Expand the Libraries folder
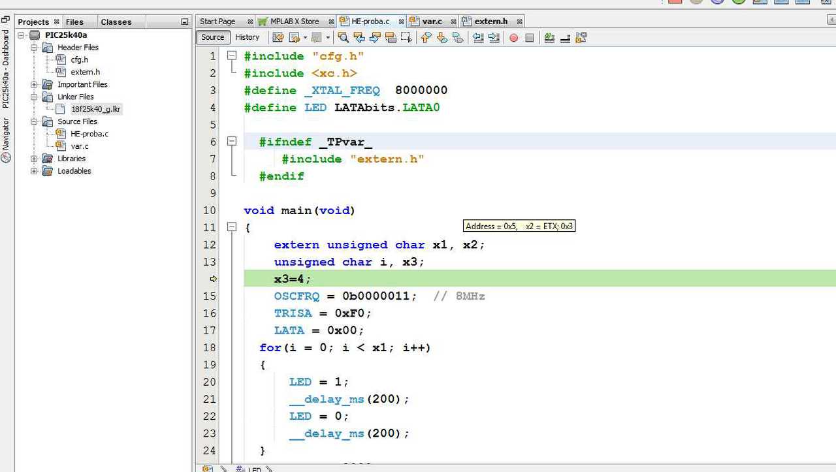The image size is (836, 472). click(x=34, y=159)
